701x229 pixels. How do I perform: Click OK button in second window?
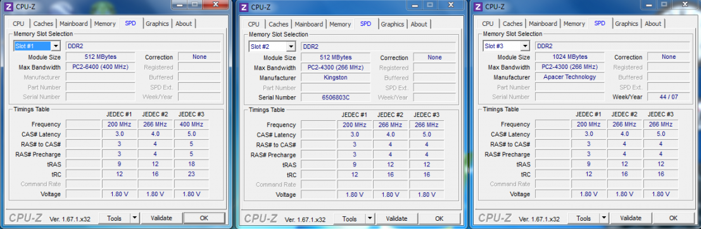point(439,219)
